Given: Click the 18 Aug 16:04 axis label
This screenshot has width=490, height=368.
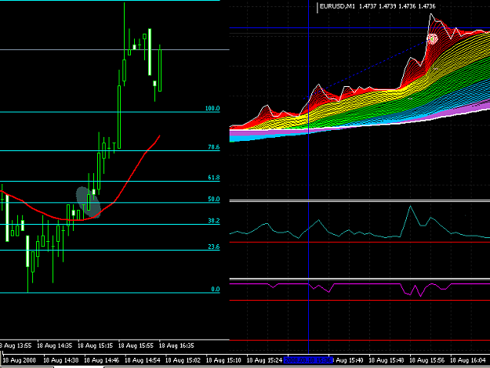Looking at the screenshot, I should (x=468, y=360).
